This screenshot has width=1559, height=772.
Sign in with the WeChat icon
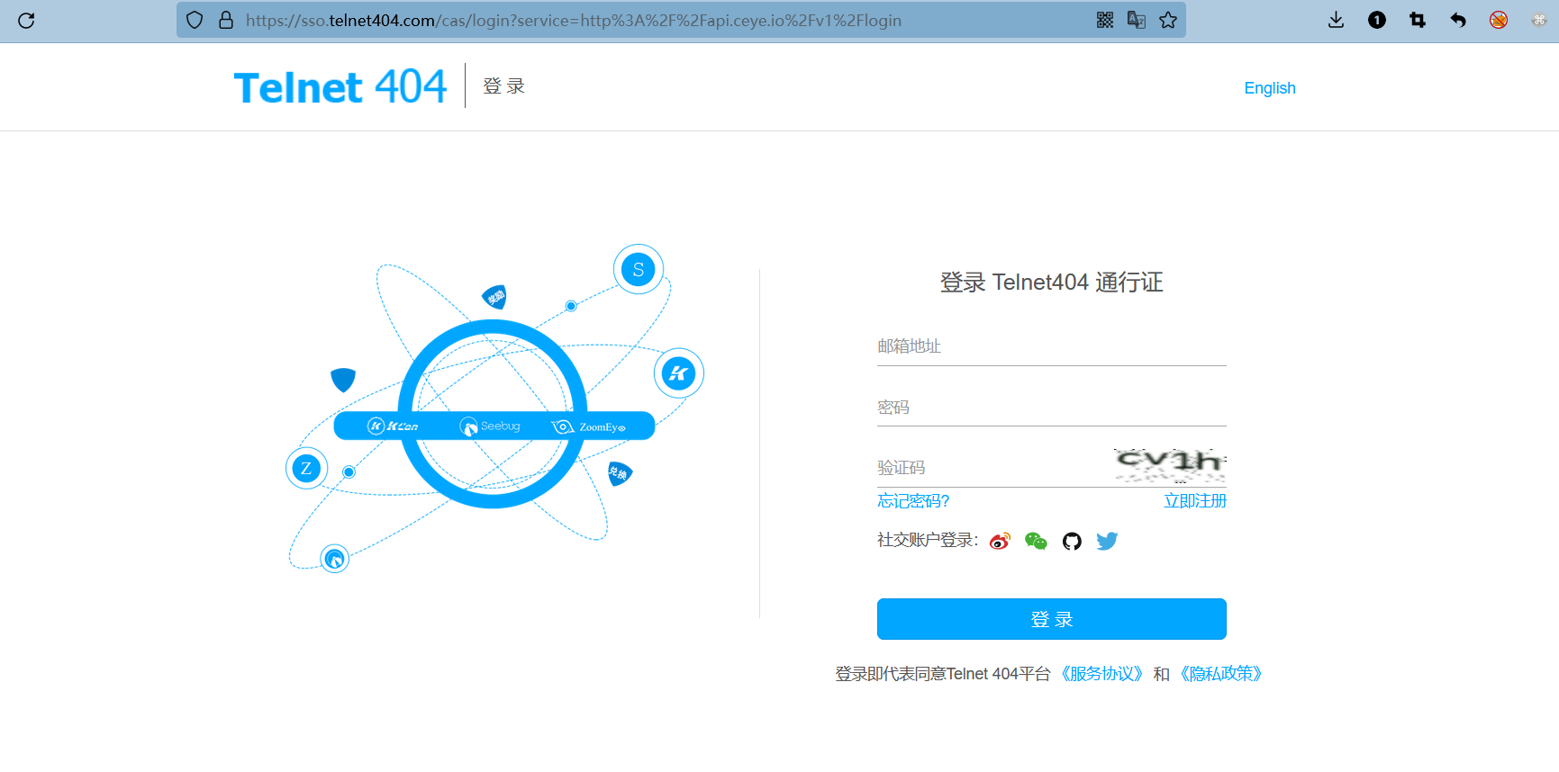point(1036,541)
